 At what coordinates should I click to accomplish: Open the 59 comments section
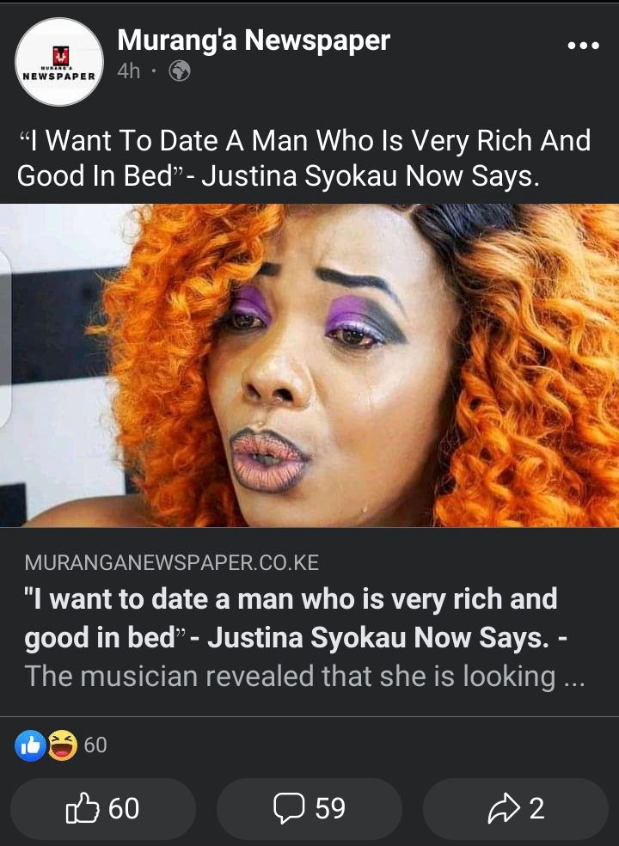pos(309,808)
